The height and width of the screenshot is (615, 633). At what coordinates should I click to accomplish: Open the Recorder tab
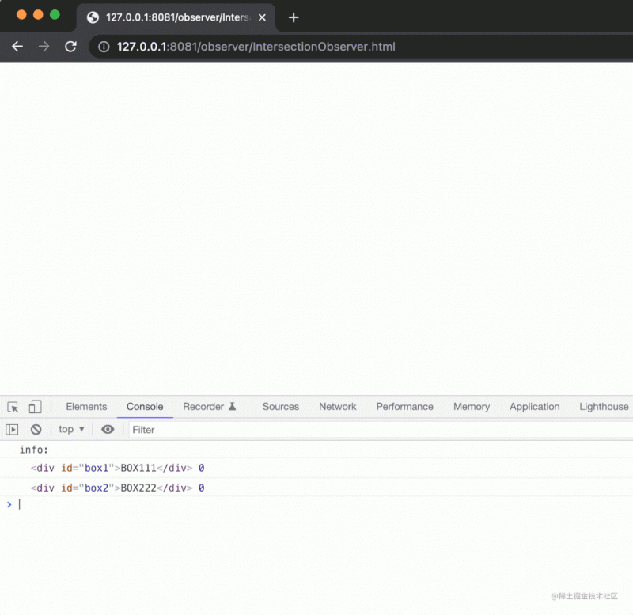point(210,407)
